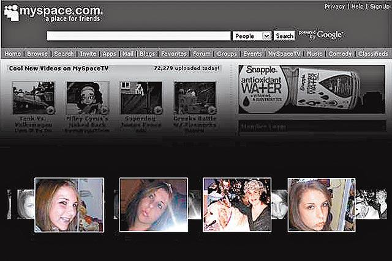Play the Superdog video button icon
The height and width of the screenshot is (261, 392).
[x=158, y=110]
